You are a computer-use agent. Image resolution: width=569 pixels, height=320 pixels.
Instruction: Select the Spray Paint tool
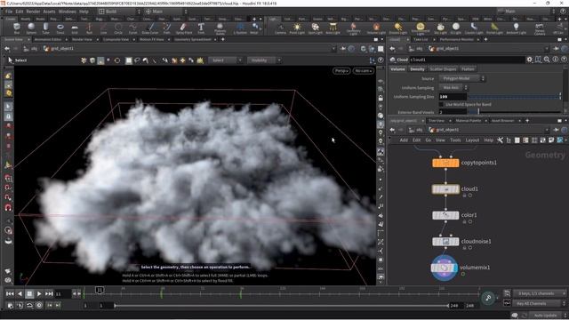[184, 28]
